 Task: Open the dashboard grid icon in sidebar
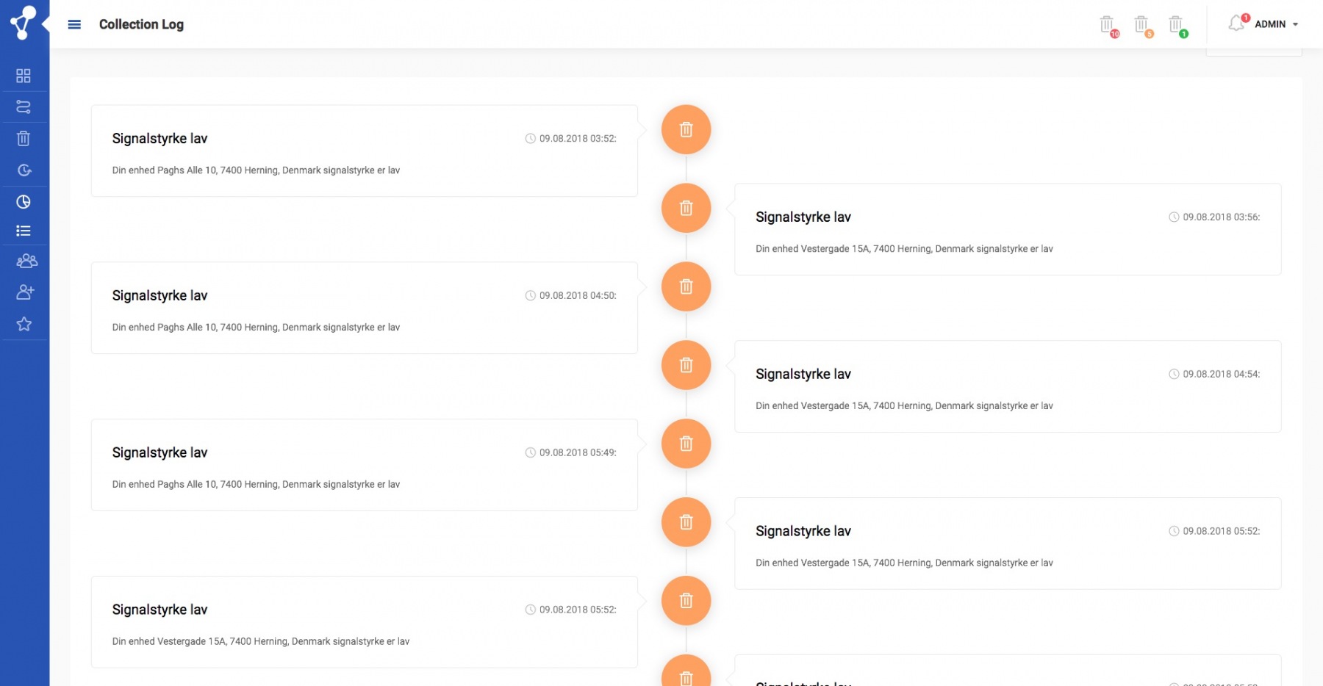(24, 76)
